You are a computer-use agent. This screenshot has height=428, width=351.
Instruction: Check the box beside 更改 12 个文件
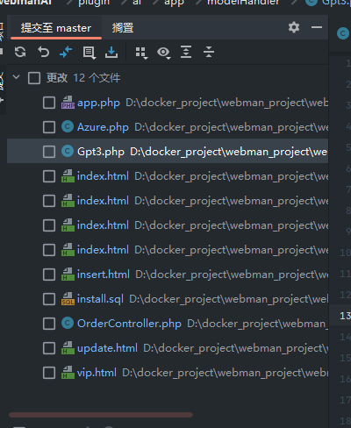coord(34,78)
